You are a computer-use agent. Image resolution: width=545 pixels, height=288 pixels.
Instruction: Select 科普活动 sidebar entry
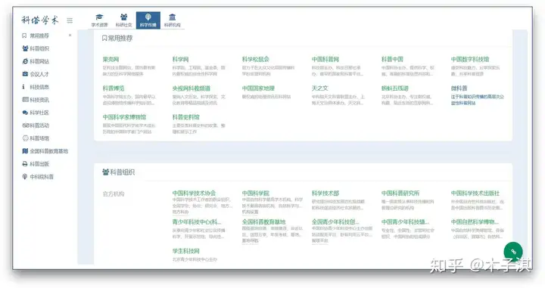click(x=36, y=125)
